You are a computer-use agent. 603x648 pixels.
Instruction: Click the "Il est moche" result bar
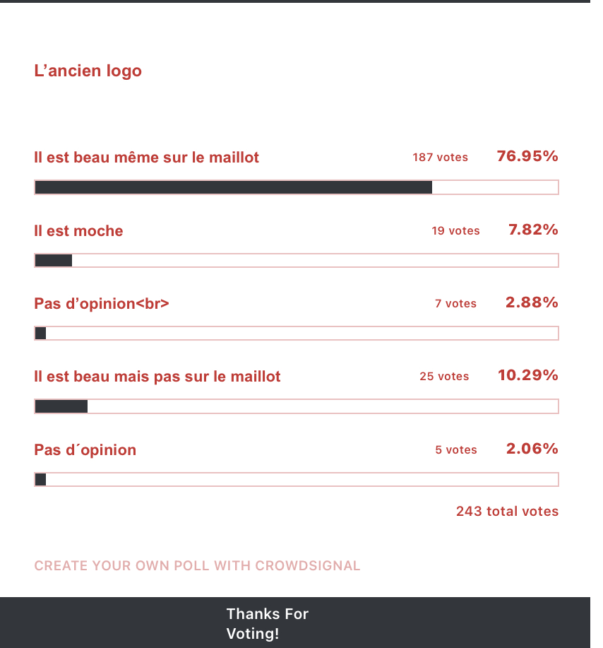(x=297, y=261)
